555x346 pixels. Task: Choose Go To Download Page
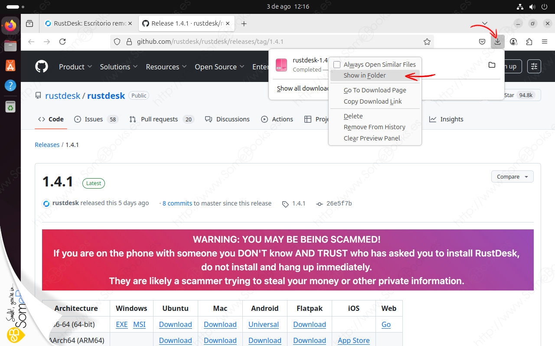(x=375, y=90)
